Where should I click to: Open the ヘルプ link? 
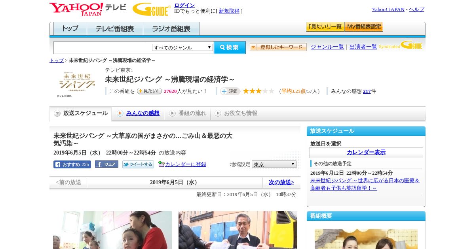pos(416,9)
